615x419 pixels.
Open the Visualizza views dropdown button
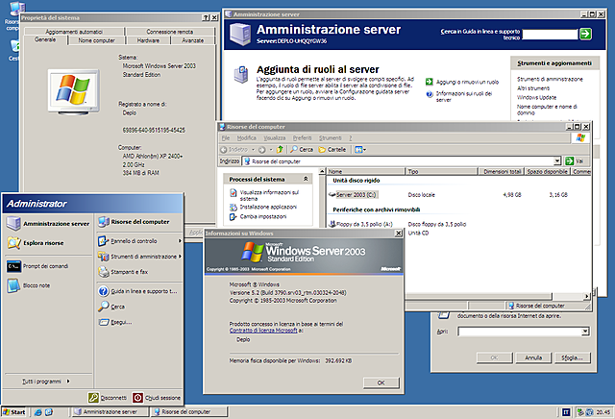[x=360, y=150]
